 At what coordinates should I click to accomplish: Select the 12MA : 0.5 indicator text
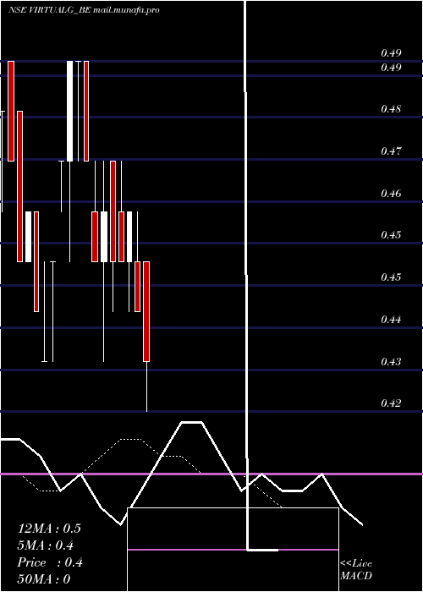(49, 529)
